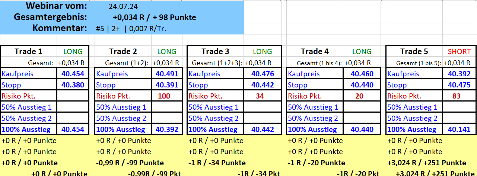This screenshot has width=477, height=176.
Task: Select the red SHORT label of Trade 5
Action: pyautogui.click(x=459, y=52)
